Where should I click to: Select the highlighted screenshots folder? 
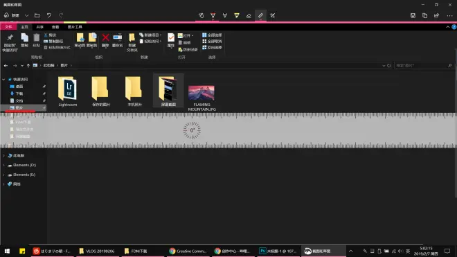click(168, 91)
